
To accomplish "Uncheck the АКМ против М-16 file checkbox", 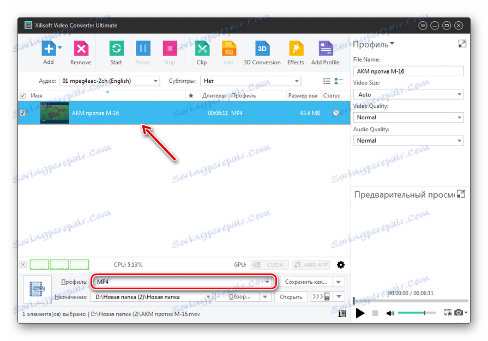I will (x=23, y=113).
